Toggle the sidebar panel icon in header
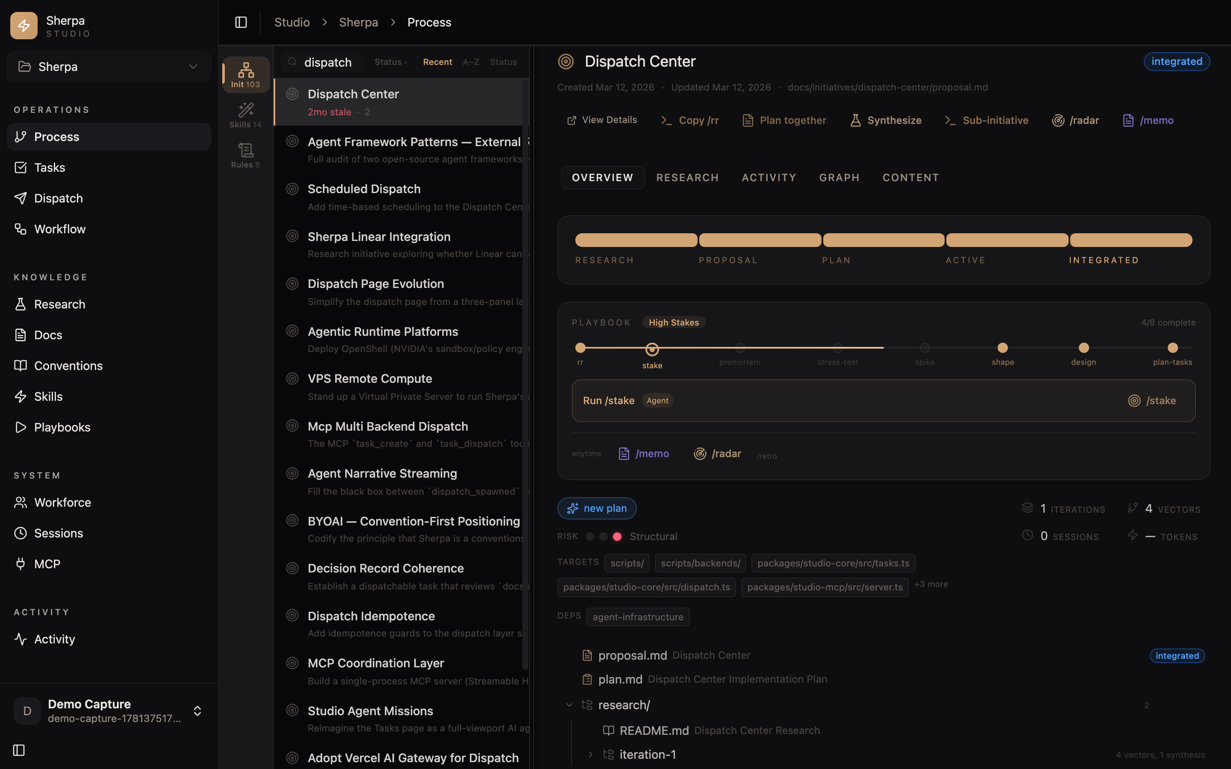This screenshot has width=1231, height=769. [x=241, y=22]
